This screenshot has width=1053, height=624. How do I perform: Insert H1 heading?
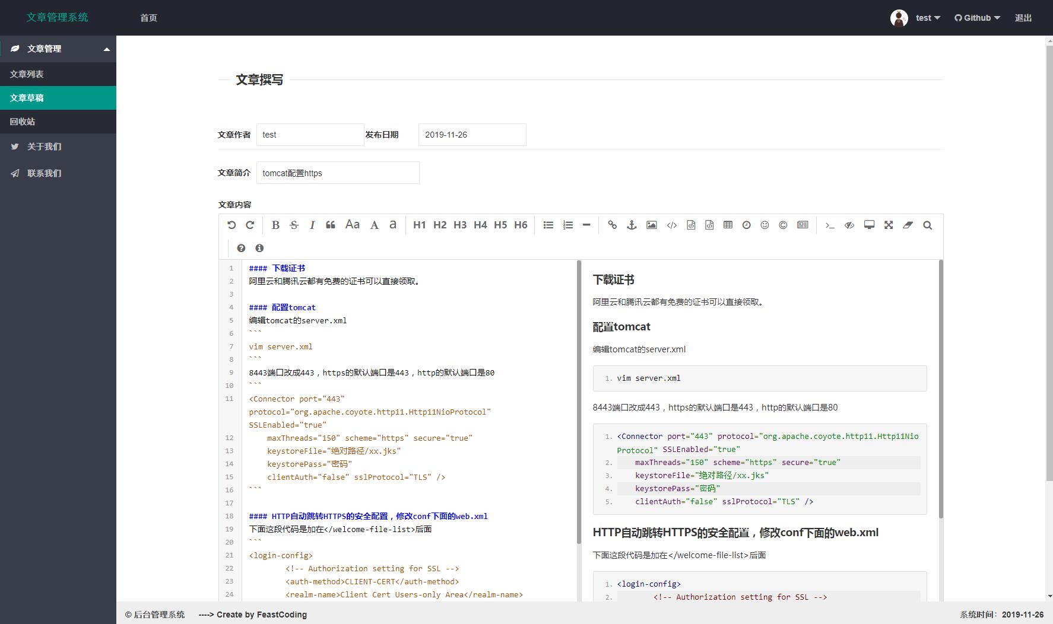click(x=419, y=225)
